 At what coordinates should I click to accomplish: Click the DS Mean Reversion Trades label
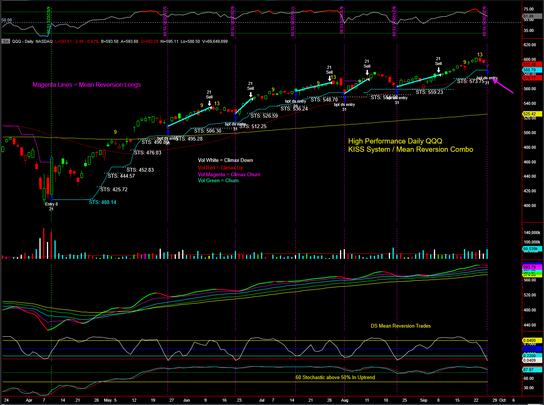point(400,326)
